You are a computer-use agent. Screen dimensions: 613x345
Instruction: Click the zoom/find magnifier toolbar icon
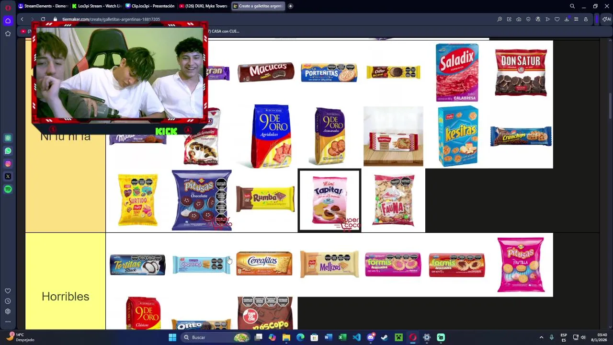[x=499, y=19]
